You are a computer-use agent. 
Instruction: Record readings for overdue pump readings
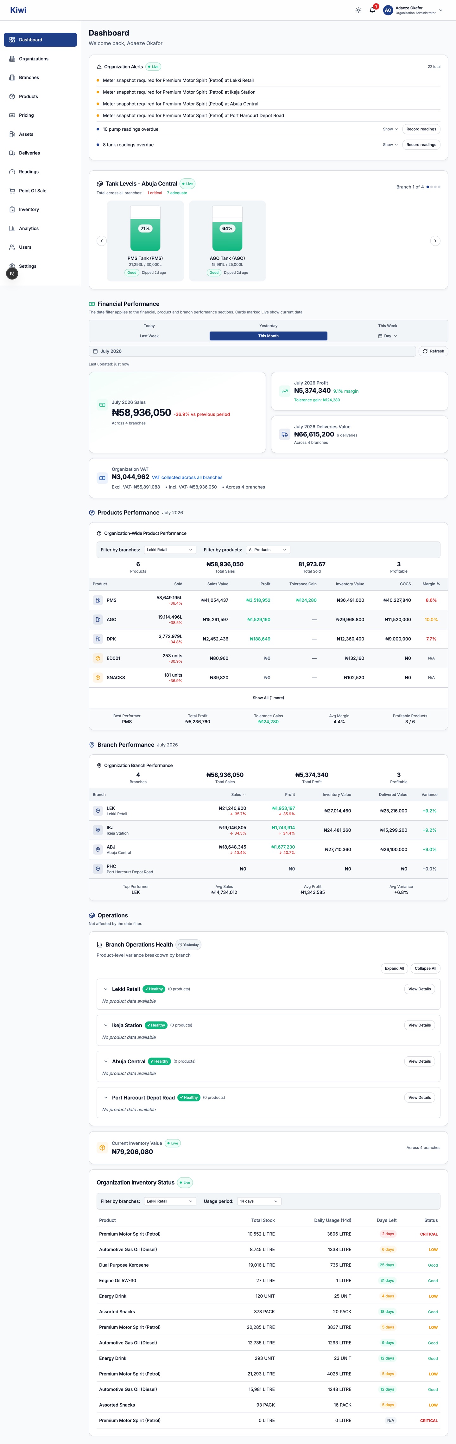(x=421, y=129)
